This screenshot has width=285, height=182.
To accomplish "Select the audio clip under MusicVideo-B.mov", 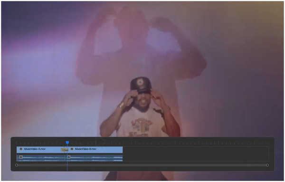I will [x=94, y=158].
